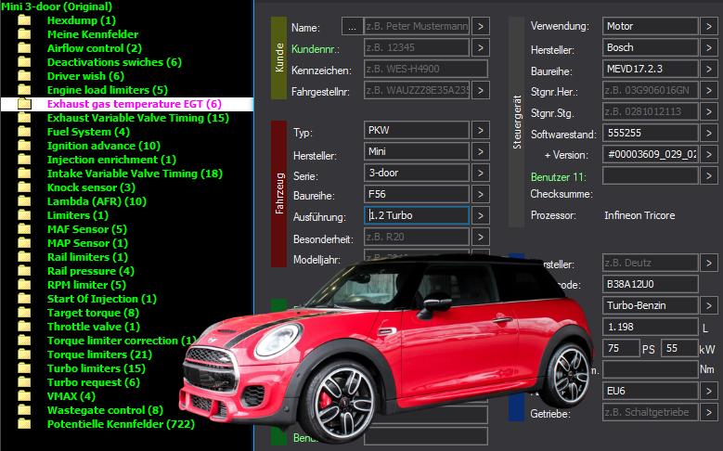Open the Meine Kennfelder folder
Screen dimensions: 723x451
tap(93, 34)
